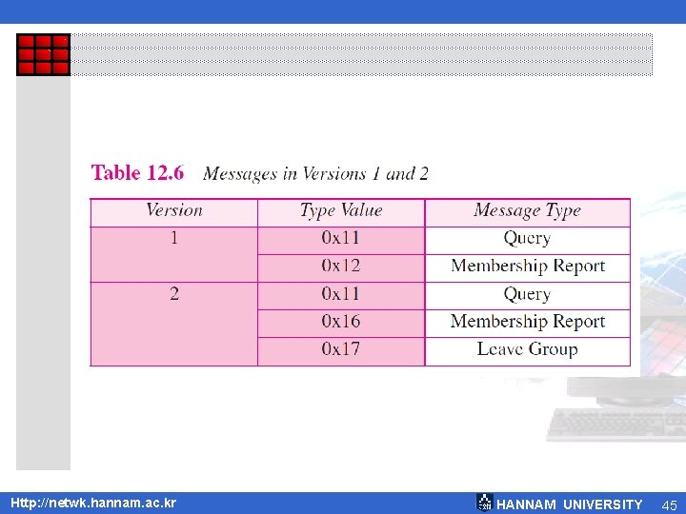686x514 pixels.
Task: Click Membership Report beside 0x16
Action: click(527, 324)
